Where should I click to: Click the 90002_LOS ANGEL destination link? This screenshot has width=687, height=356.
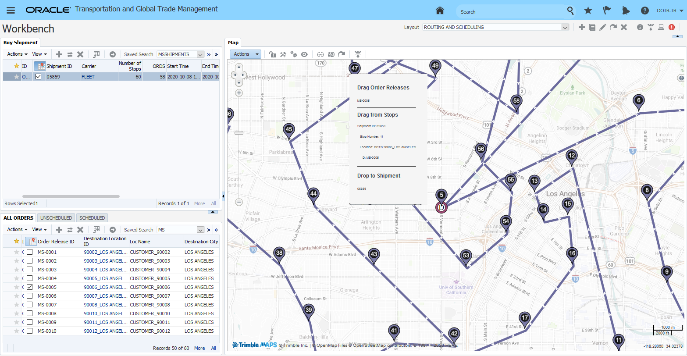click(x=105, y=252)
